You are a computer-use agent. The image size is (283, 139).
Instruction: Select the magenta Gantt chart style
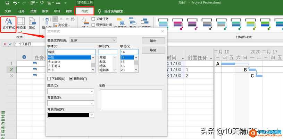coord(178,24)
